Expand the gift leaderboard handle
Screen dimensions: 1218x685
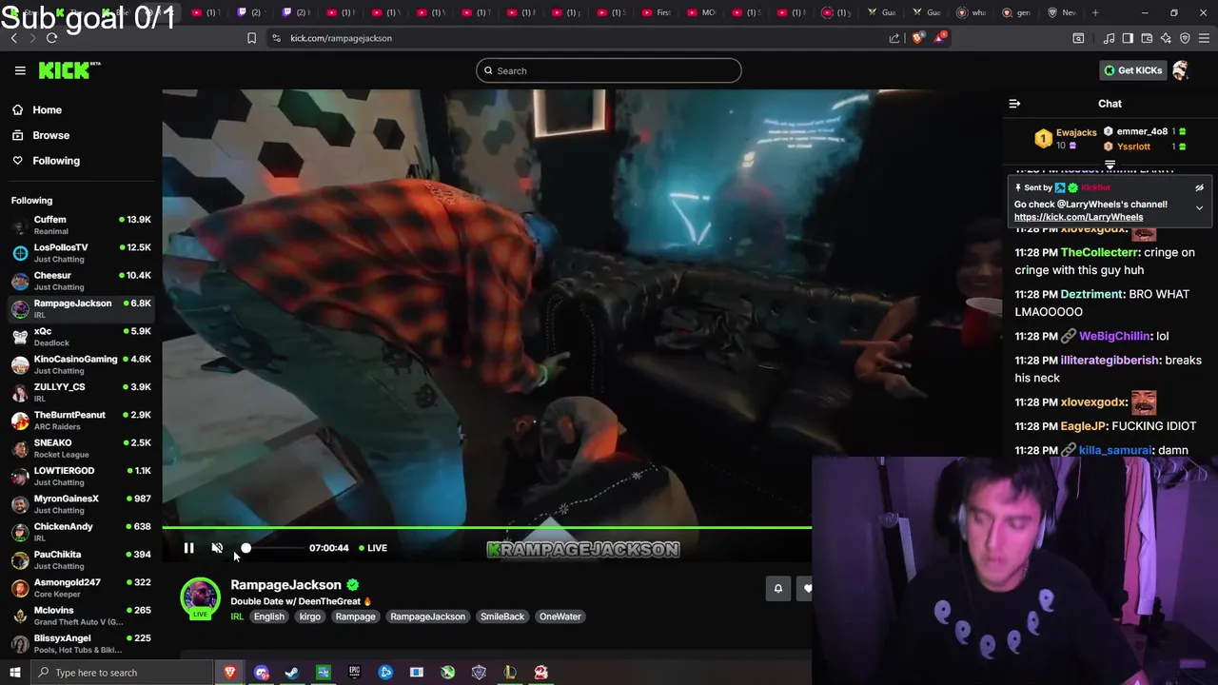coord(1110,166)
